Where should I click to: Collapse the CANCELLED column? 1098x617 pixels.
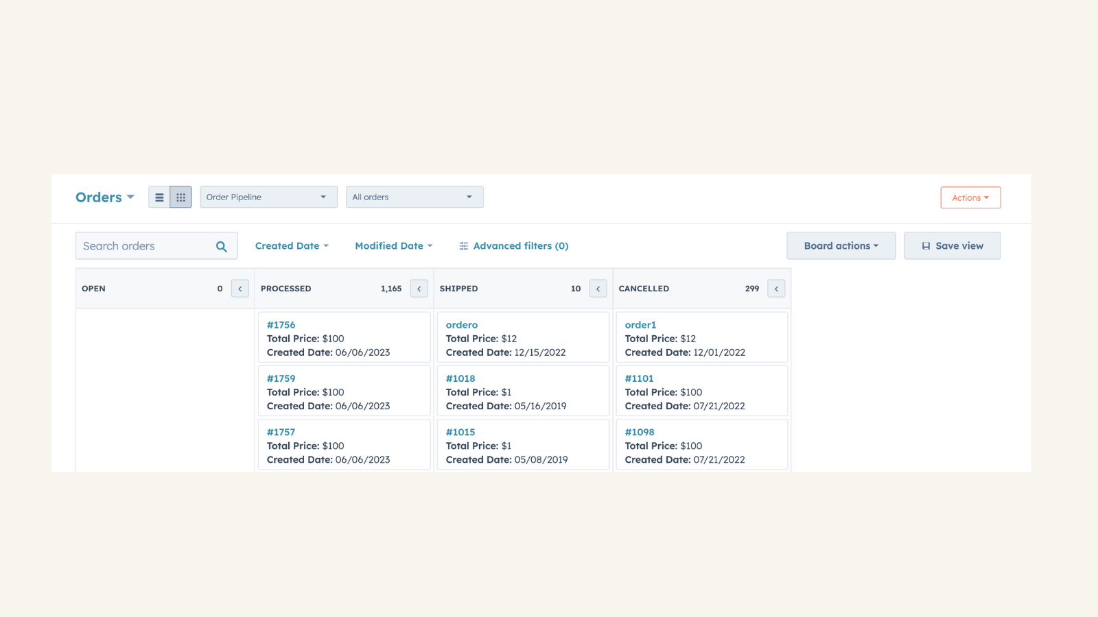click(776, 288)
